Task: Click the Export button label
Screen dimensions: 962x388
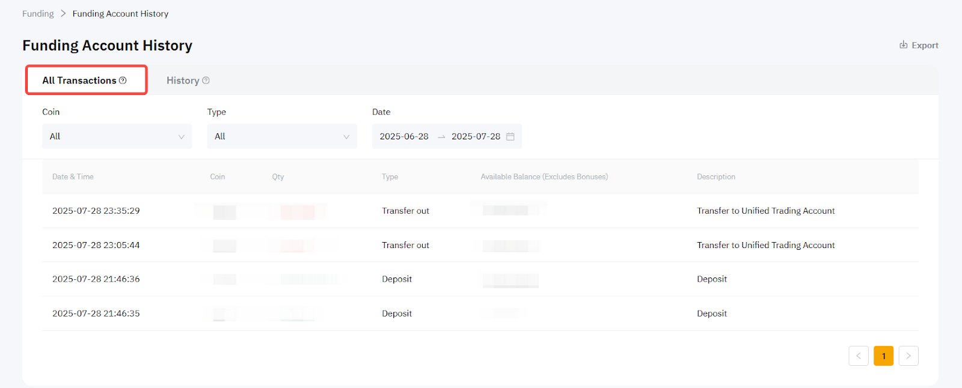Action: [x=925, y=45]
